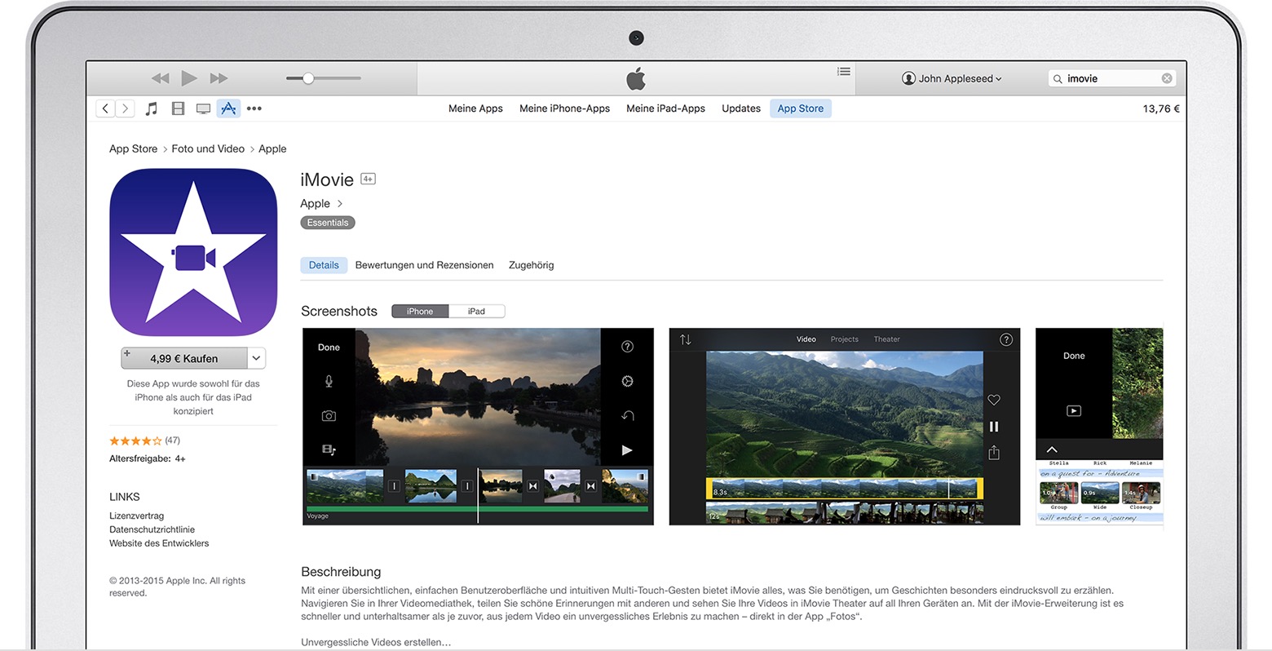Open the Meine Apps tab
Screen dimensions: 1272x651
pyautogui.click(x=475, y=108)
